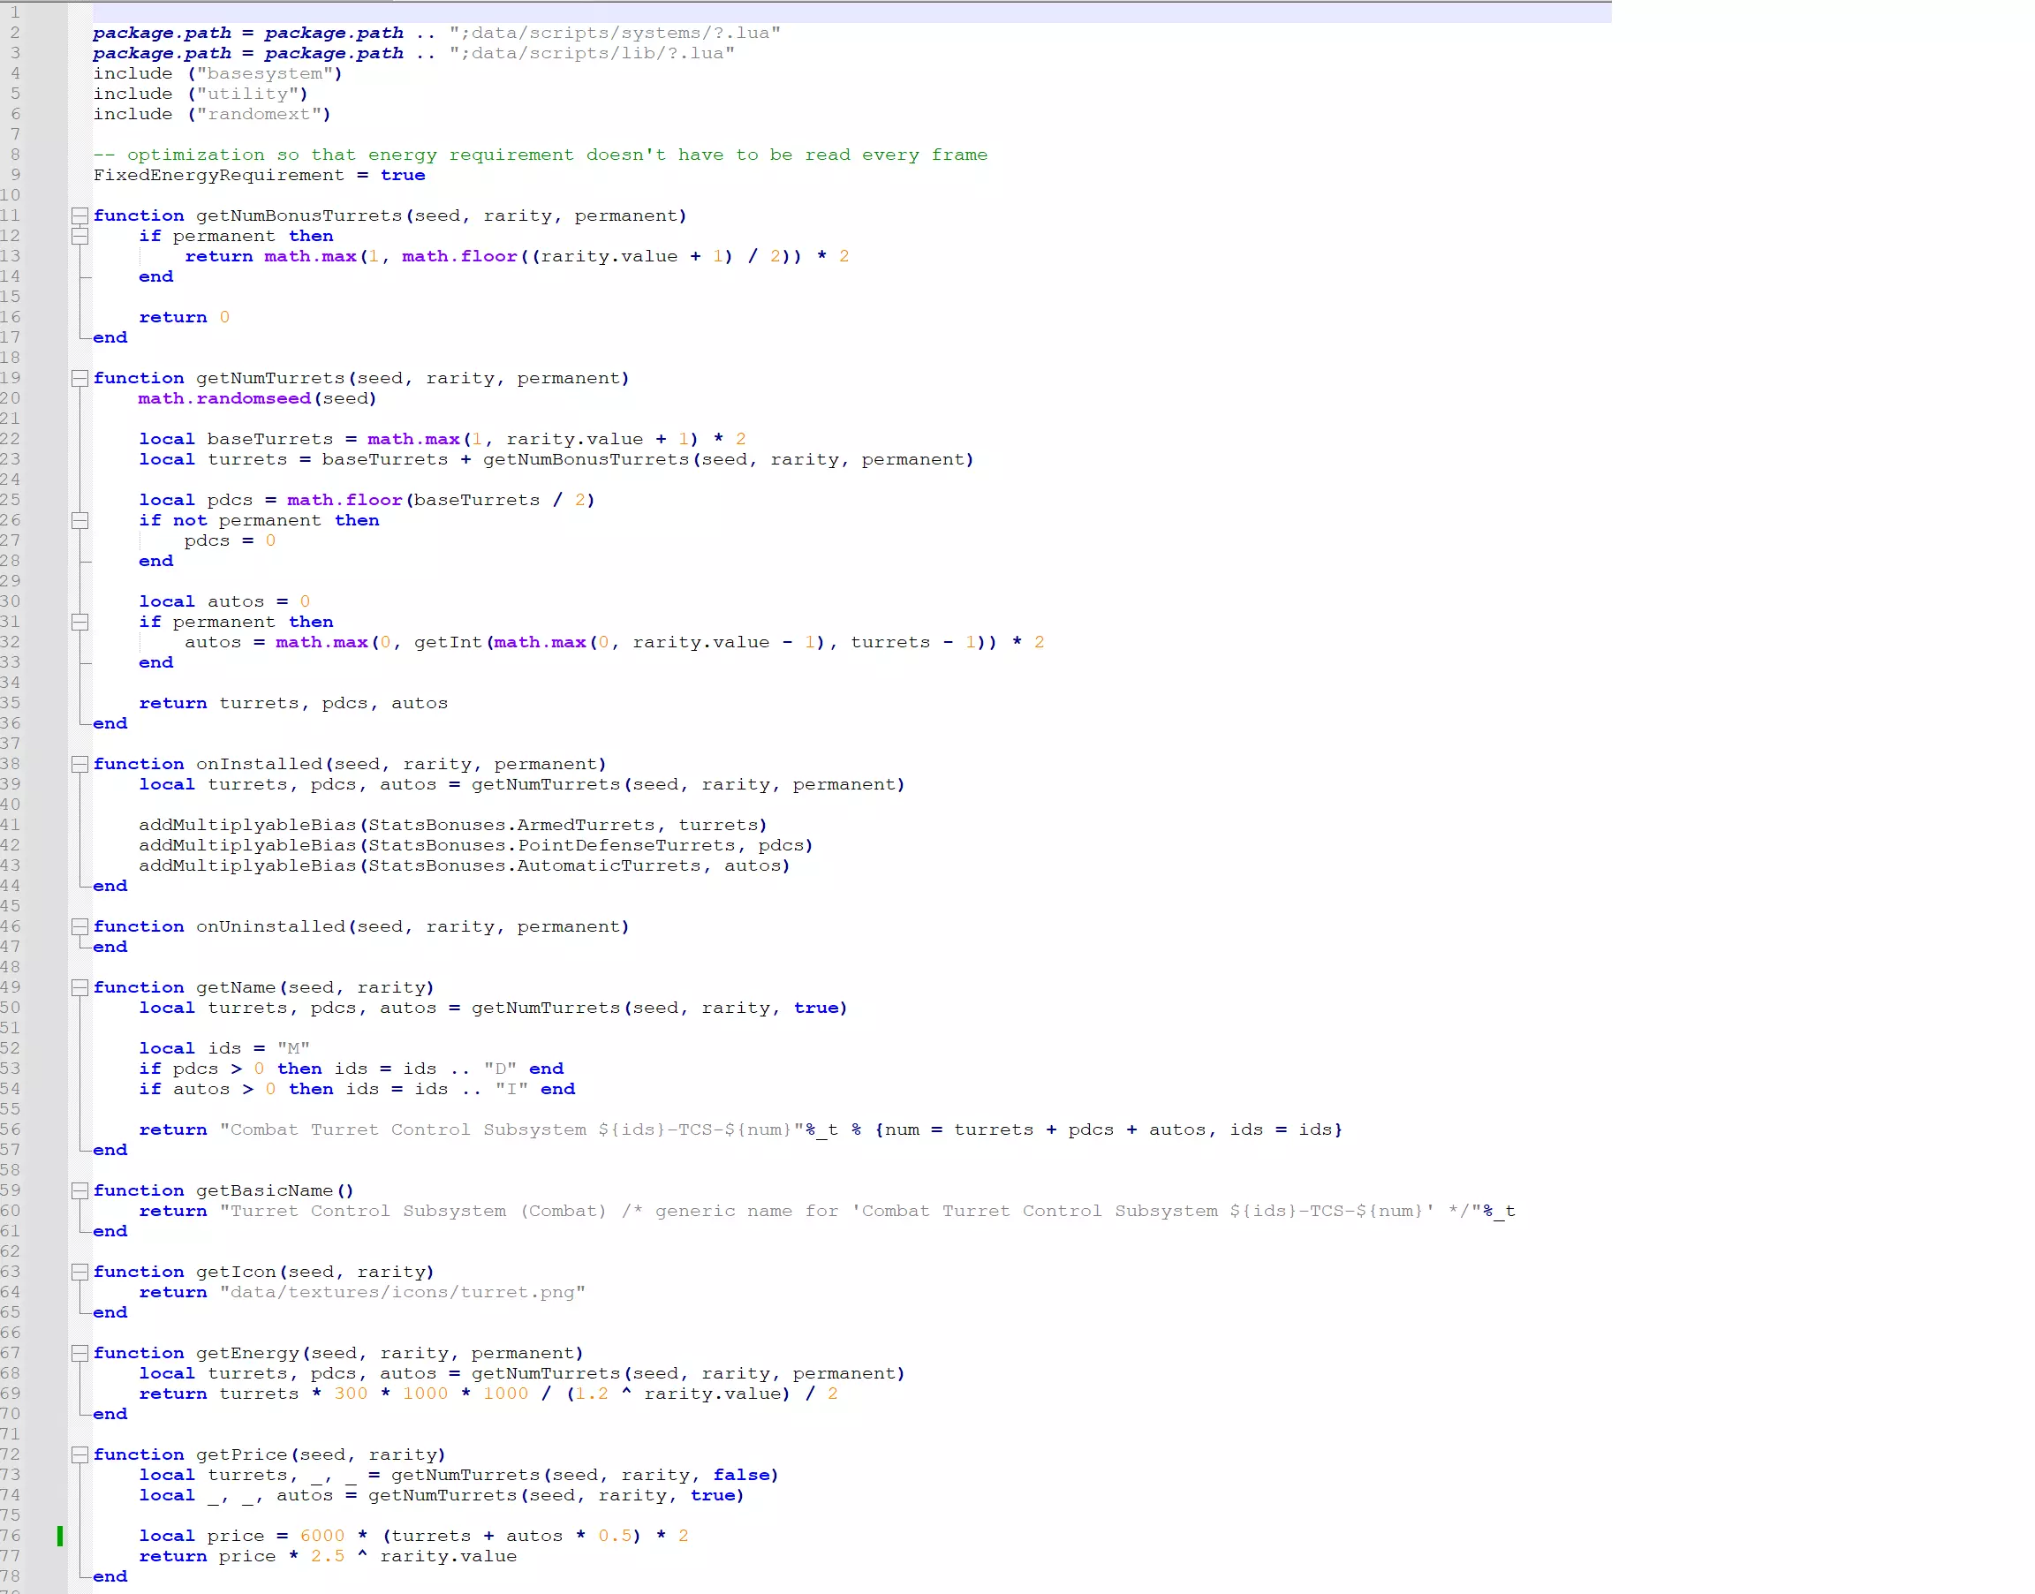Collapse the onInstalled function fold marker
Image resolution: width=2035 pixels, height=1594 pixels.
(x=80, y=765)
